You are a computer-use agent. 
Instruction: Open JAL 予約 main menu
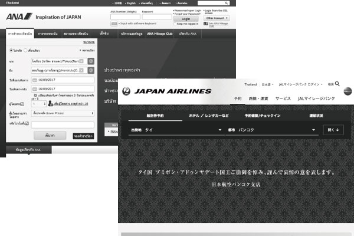pos(238,99)
